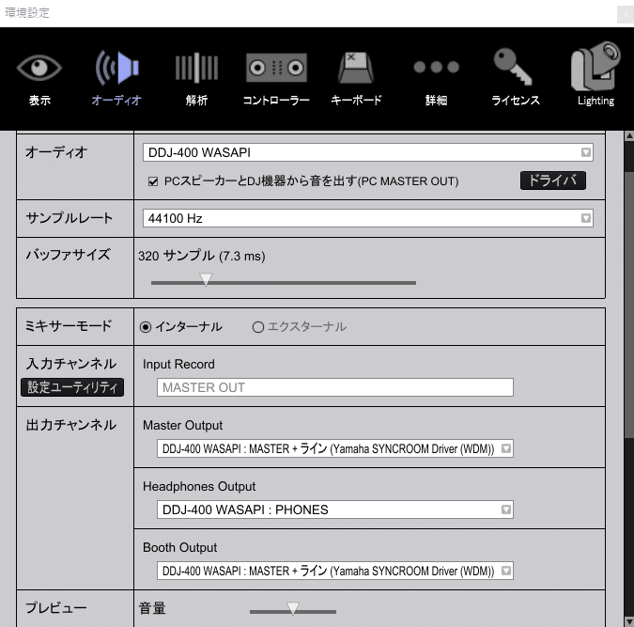Click the バッファサイズ row label

[68, 255]
